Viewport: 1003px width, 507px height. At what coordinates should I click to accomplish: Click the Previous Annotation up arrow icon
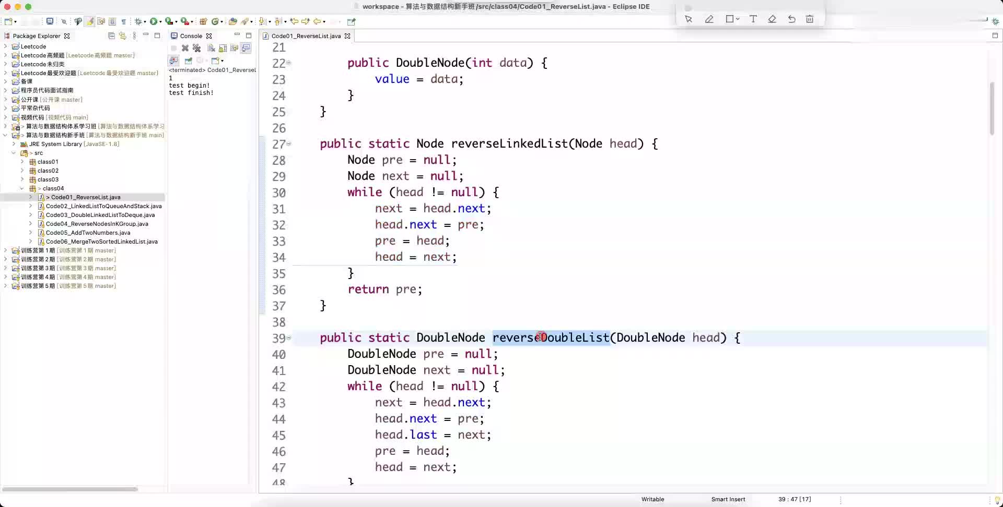(x=278, y=21)
